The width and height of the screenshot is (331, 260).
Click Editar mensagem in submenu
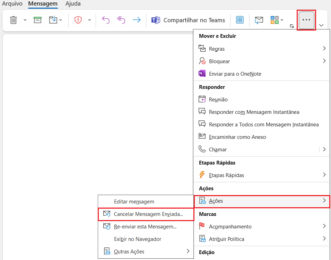tap(146, 201)
